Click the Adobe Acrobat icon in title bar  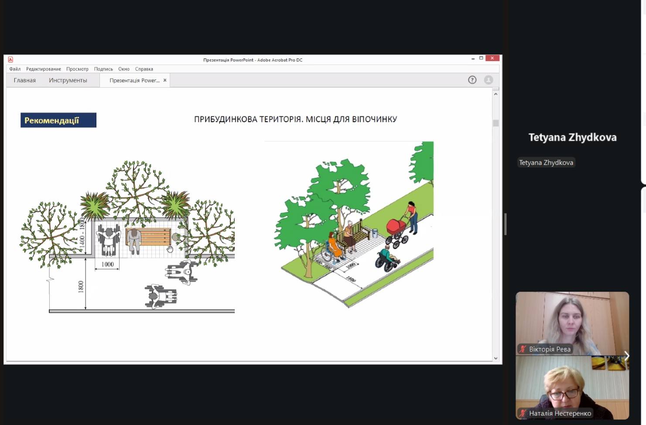tap(10, 60)
